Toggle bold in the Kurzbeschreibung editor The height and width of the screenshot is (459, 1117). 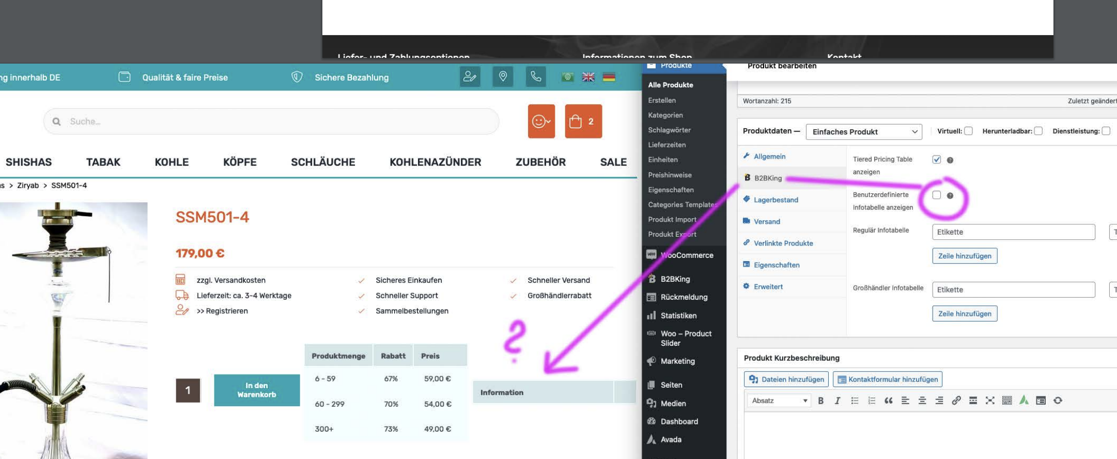click(820, 401)
